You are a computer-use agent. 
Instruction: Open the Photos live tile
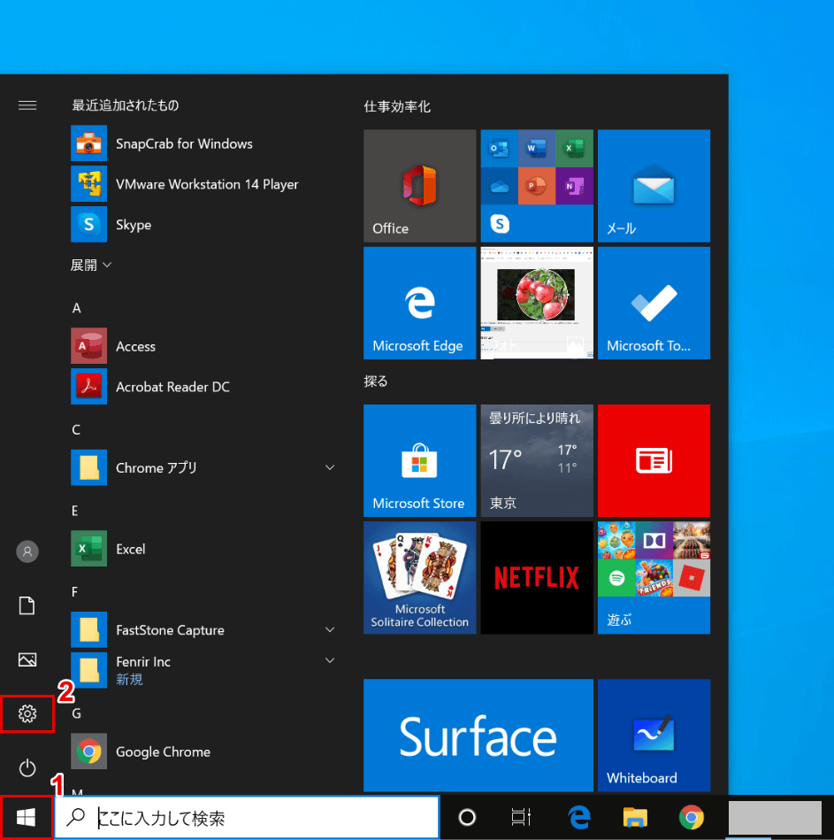pos(537,303)
